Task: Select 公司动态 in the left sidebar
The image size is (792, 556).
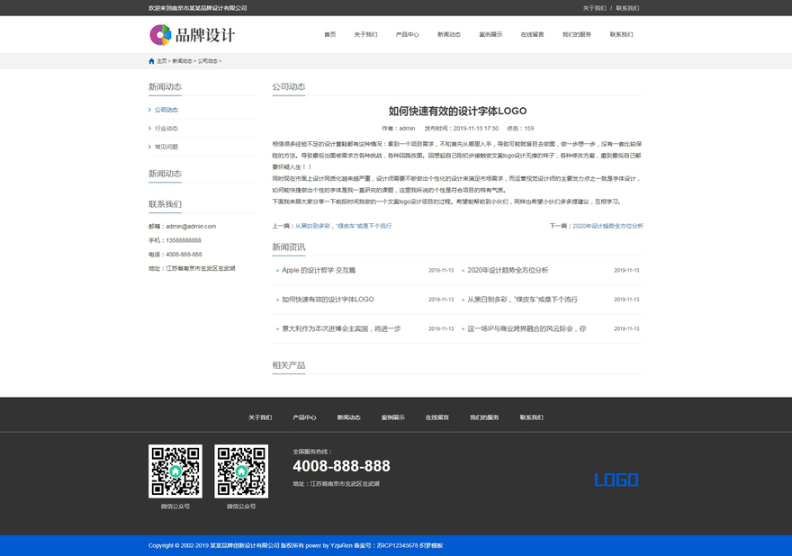Action: [166, 110]
